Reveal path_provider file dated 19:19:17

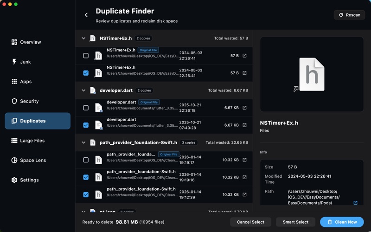244,160
